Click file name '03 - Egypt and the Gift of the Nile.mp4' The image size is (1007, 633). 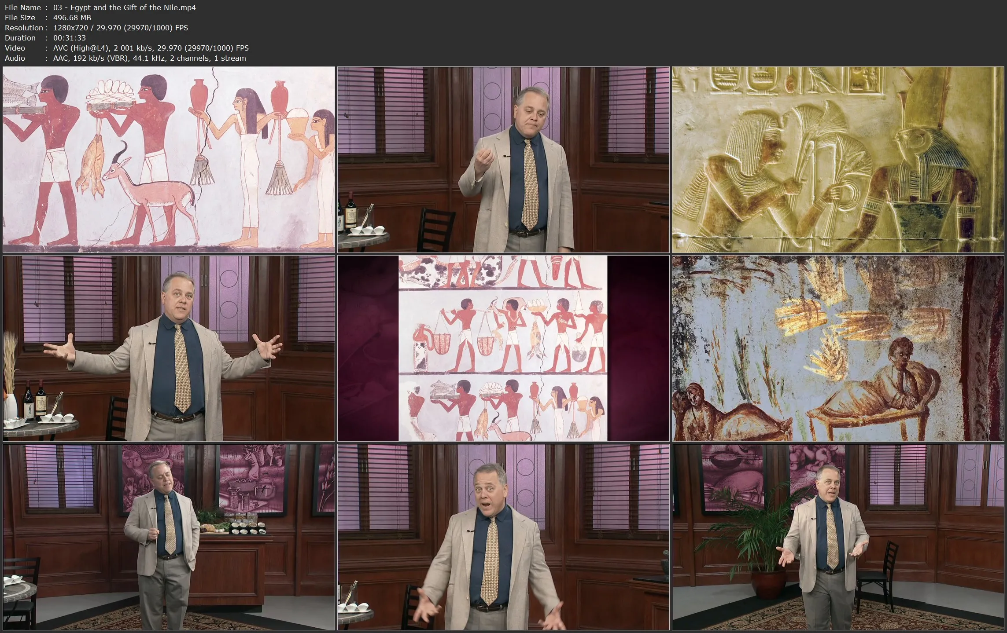click(125, 7)
